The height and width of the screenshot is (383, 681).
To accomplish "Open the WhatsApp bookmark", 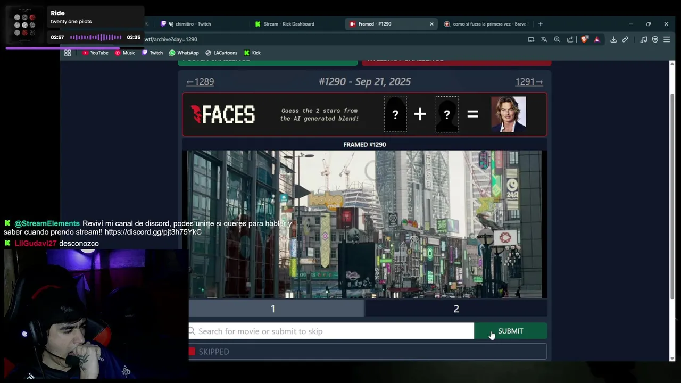I will coord(184,53).
